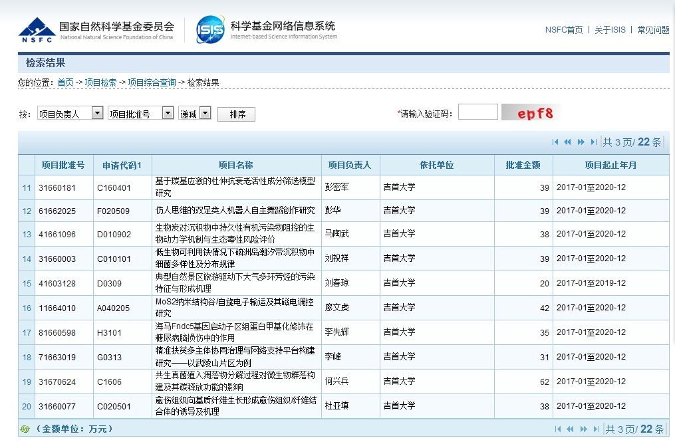The height and width of the screenshot is (442, 675).
Task: Select approval number 41603128
Action: click(57, 283)
